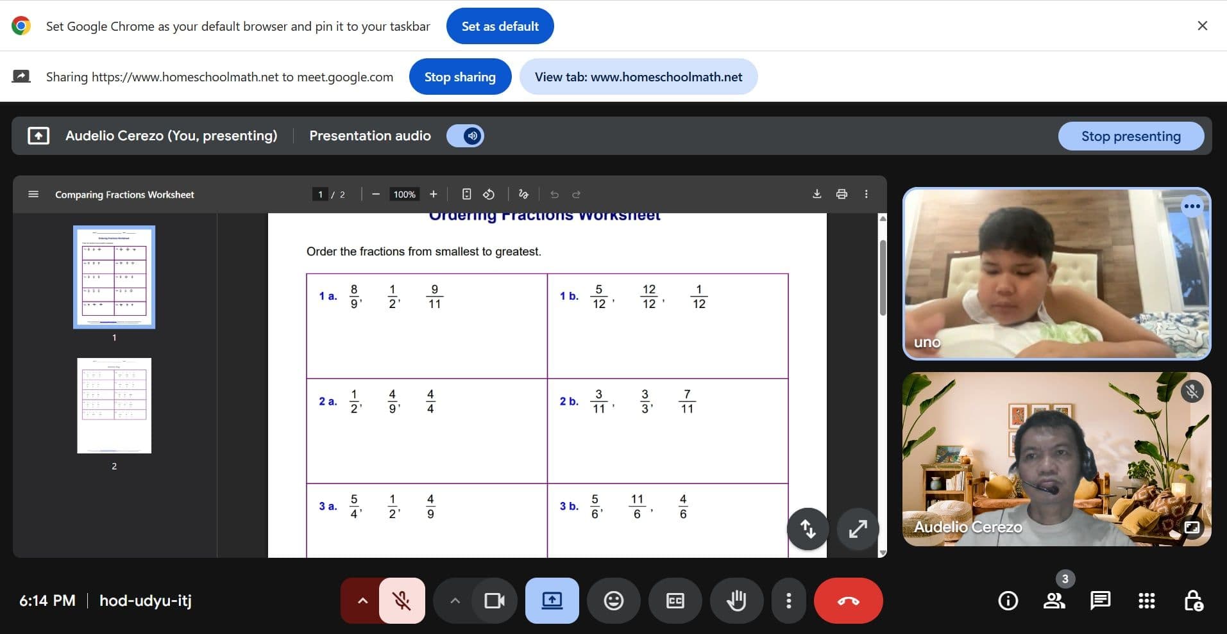Image resolution: width=1227 pixels, height=634 pixels.
Task: Print the Comparing Fractions Worksheet
Action: (842, 194)
